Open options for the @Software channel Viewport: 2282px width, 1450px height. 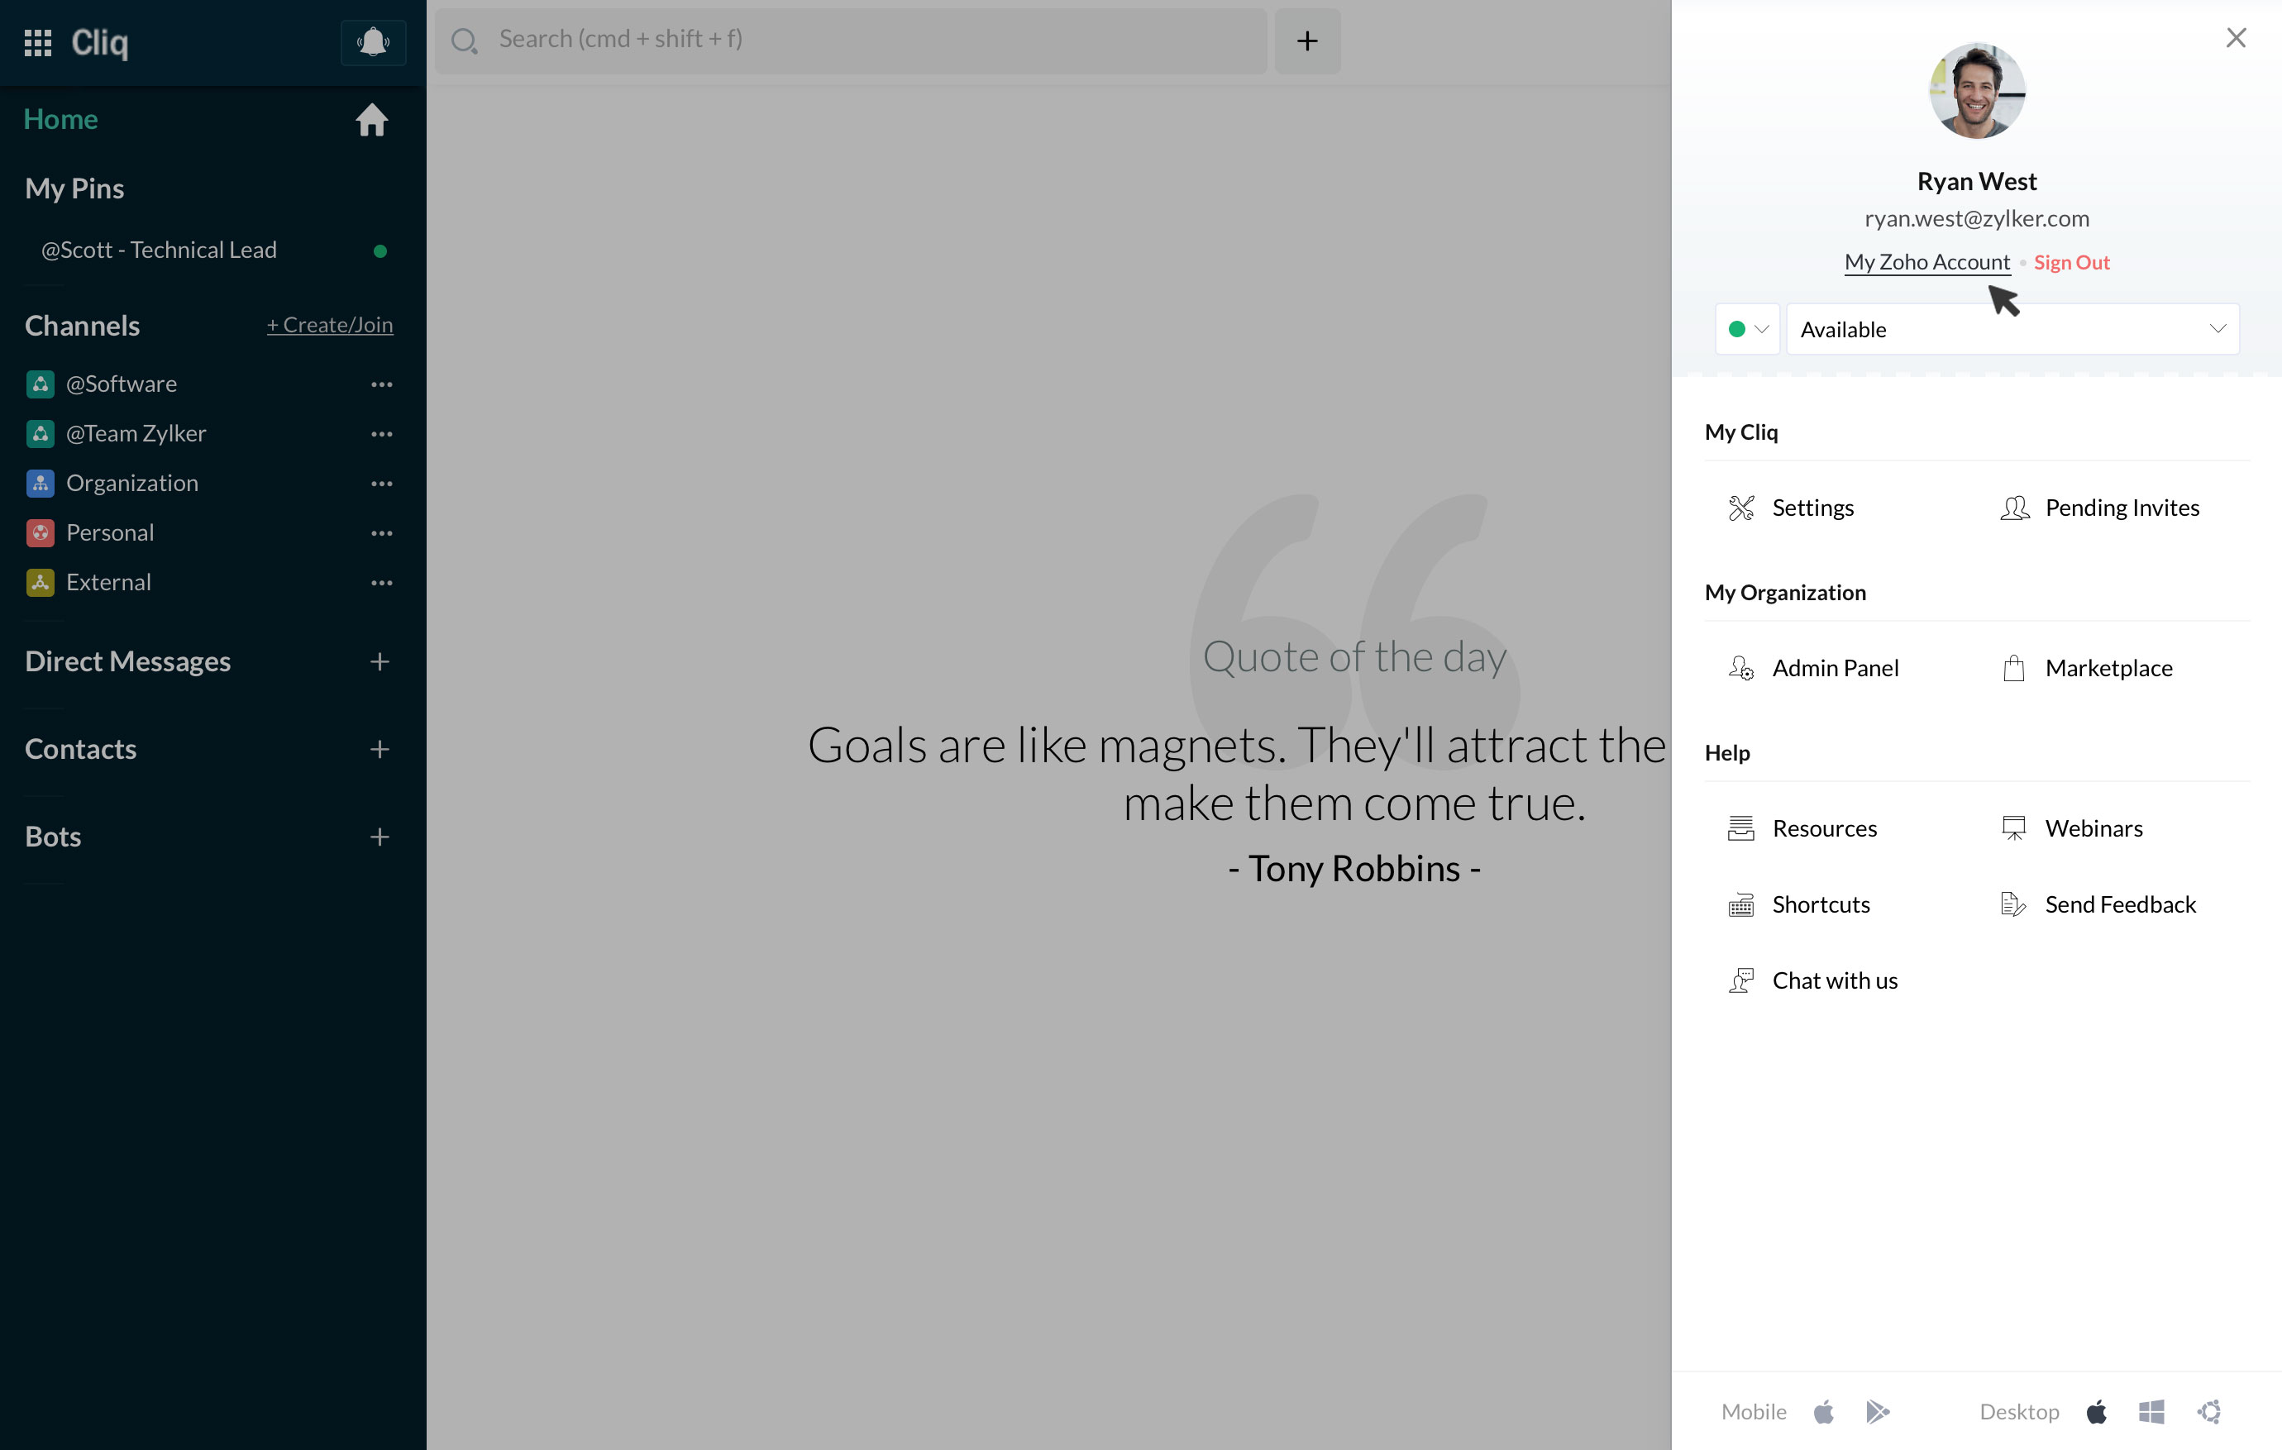382,384
